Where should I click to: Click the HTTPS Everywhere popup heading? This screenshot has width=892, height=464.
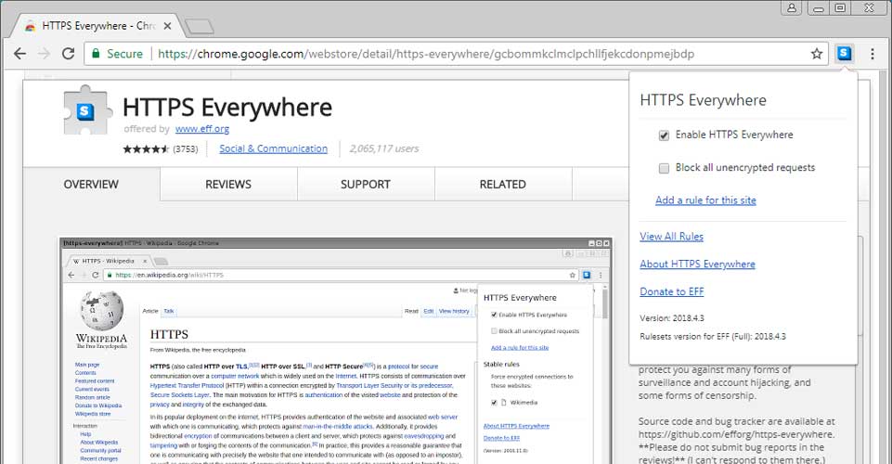coord(704,100)
